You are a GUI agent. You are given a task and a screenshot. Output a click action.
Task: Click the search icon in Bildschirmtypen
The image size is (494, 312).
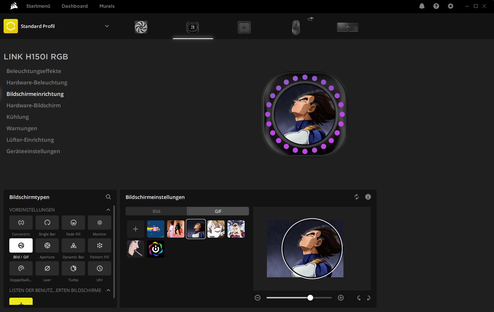108,197
